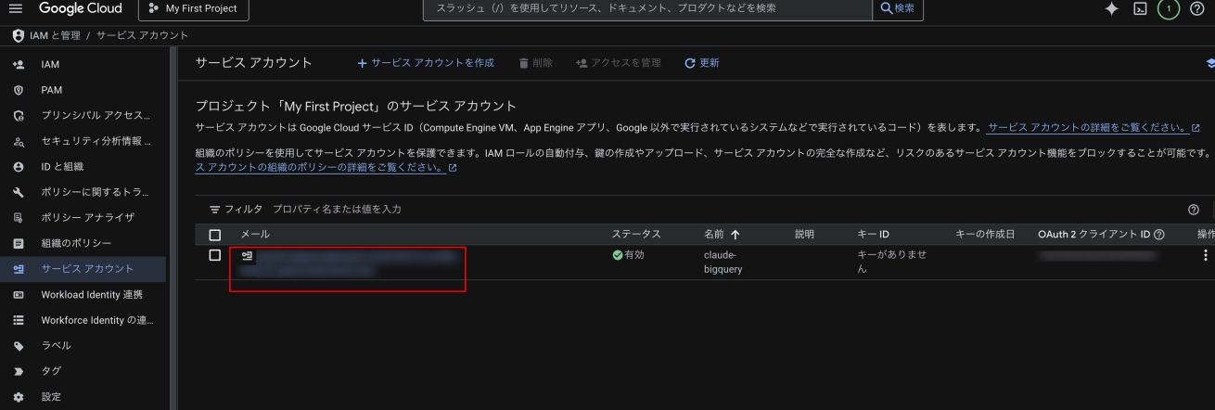Select Workload Identity 連携 in sidebar

pyautogui.click(x=91, y=295)
